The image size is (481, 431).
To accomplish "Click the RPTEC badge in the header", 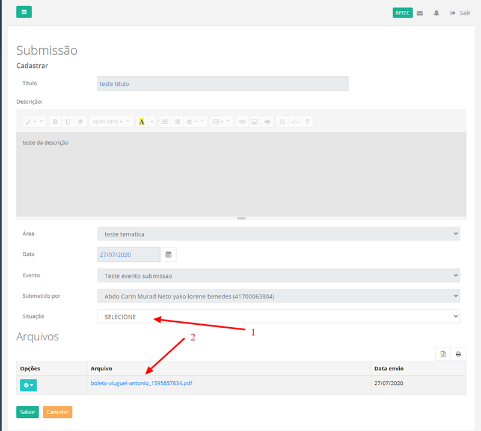I will (x=402, y=13).
